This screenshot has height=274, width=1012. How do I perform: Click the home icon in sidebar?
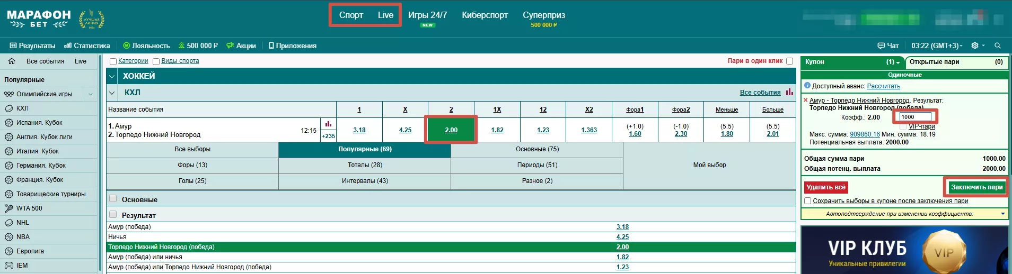pyautogui.click(x=12, y=61)
